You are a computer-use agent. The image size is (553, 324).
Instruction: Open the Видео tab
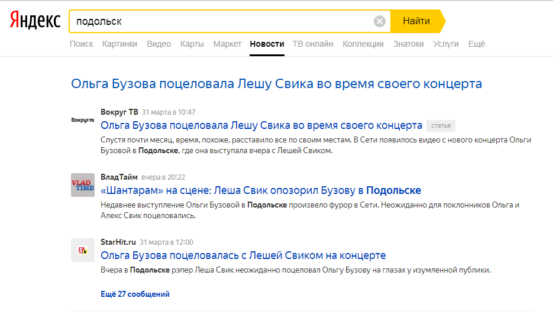click(159, 44)
